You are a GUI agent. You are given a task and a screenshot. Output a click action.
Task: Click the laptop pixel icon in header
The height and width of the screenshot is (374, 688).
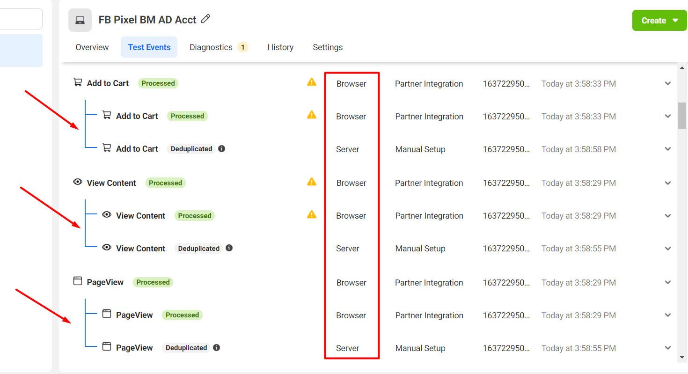[80, 20]
